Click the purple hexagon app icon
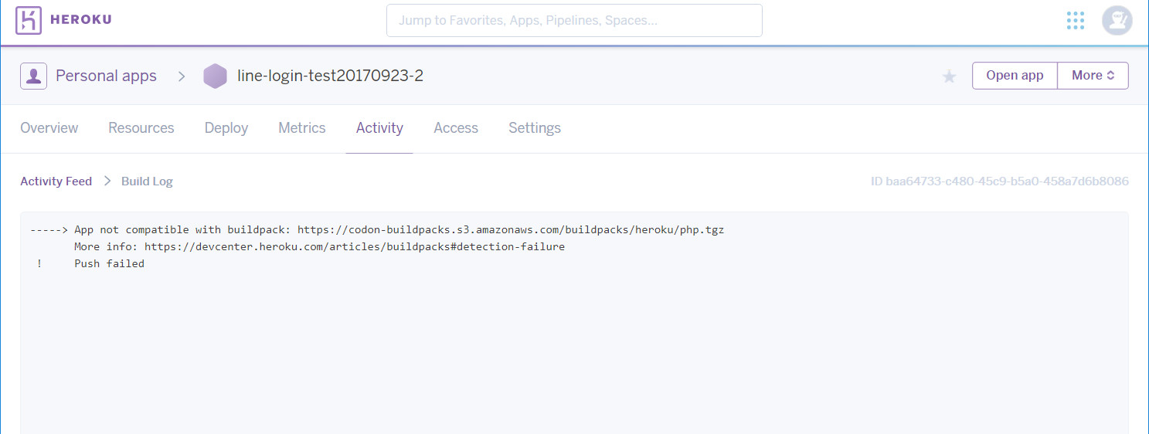1149x434 pixels. 215,76
